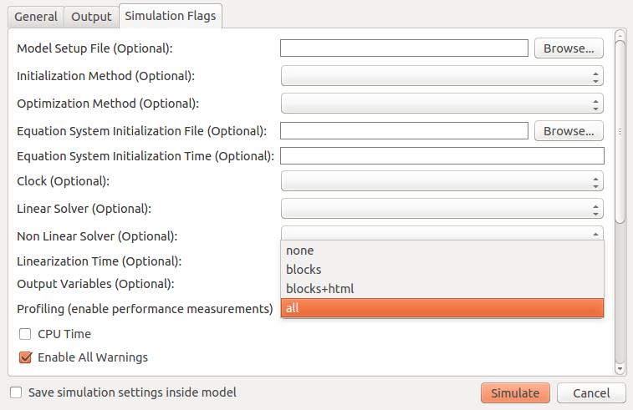The height and width of the screenshot is (410, 633).
Task: Click the Model Setup File text field
Action: [x=404, y=48]
